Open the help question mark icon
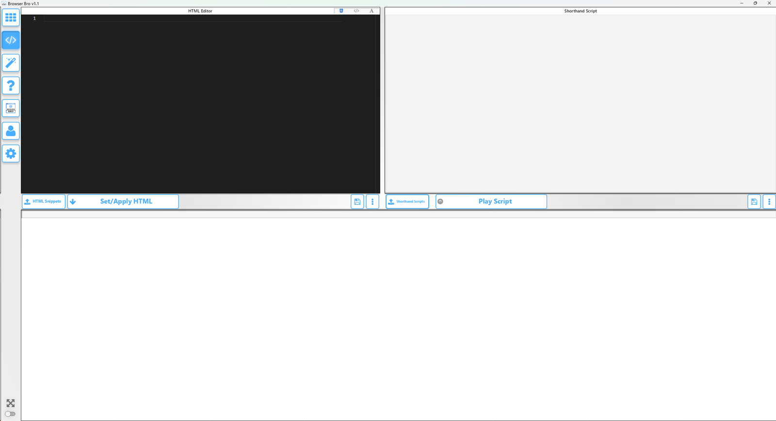Viewport: 776px width, 421px height. click(x=11, y=86)
